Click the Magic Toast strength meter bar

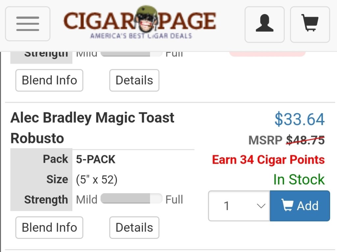131,199
